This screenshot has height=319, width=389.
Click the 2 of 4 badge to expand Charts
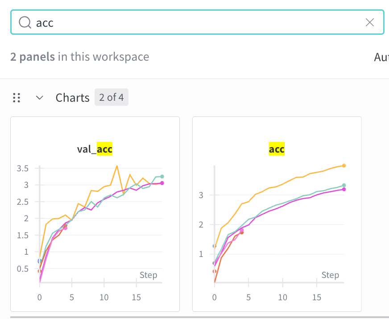[x=111, y=97]
